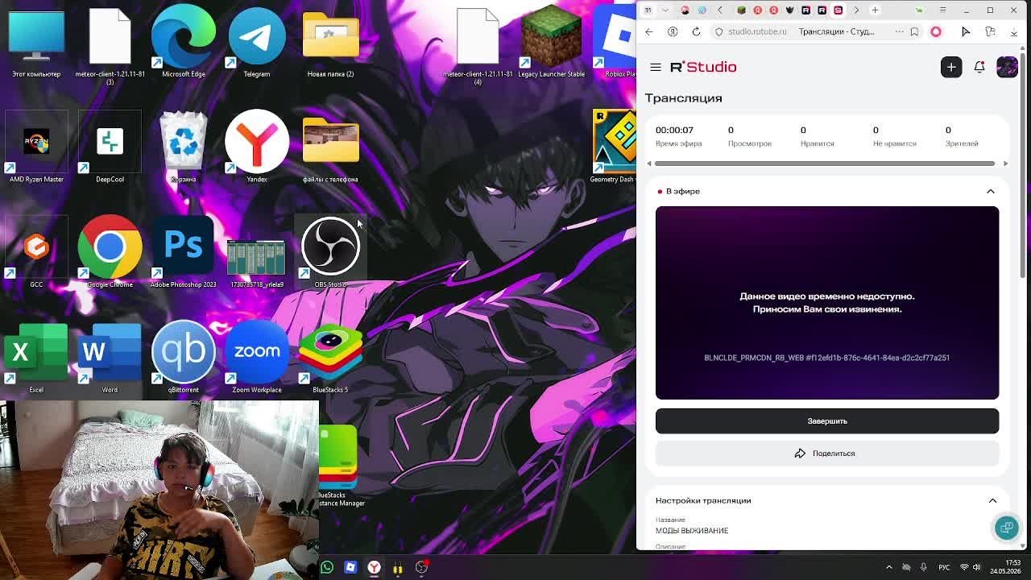The width and height of the screenshot is (1031, 580).
Task: Reload the studio.rutube.ru page
Action: (x=696, y=31)
